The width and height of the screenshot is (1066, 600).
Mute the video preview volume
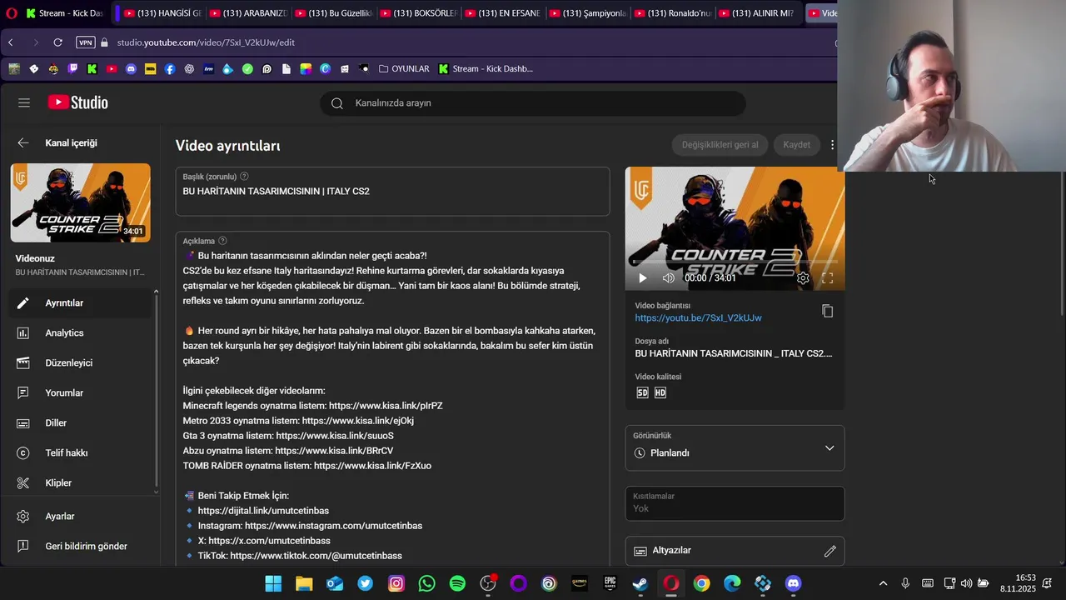point(668,278)
